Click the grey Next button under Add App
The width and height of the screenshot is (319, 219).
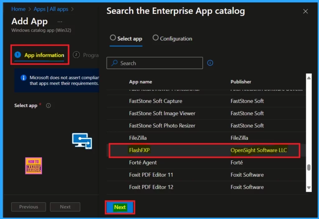[65, 207]
